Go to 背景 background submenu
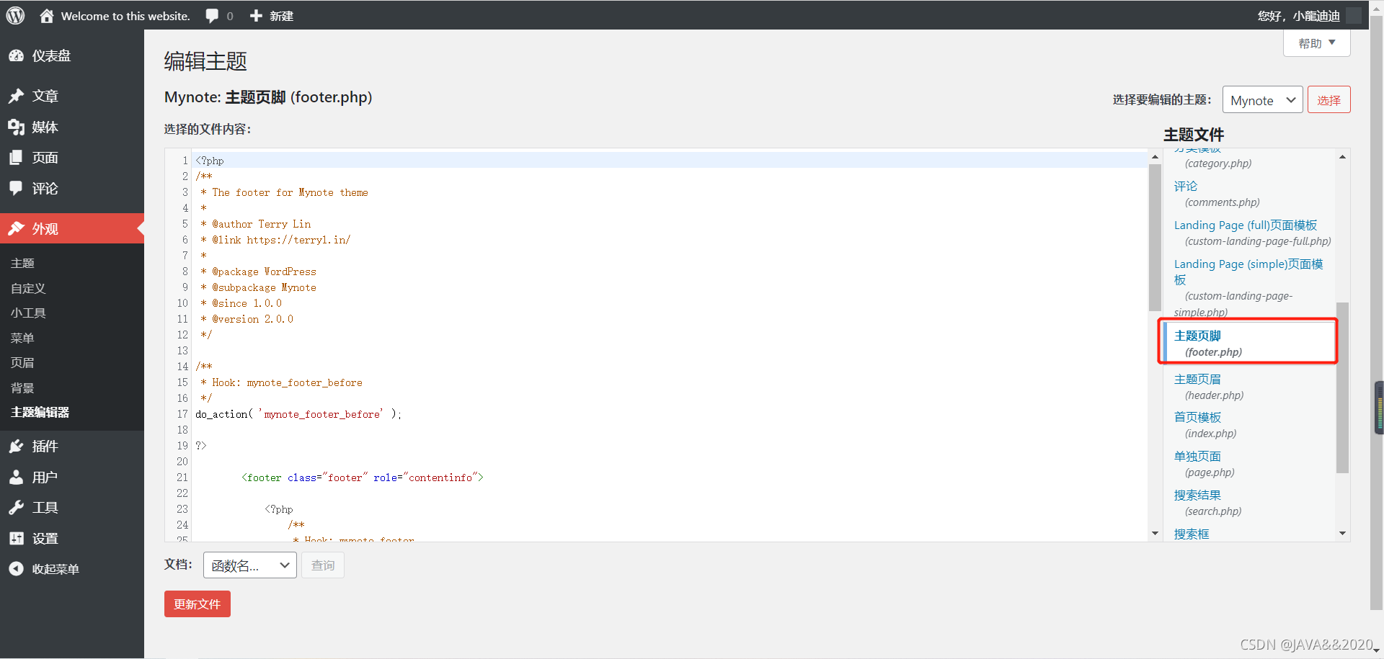This screenshot has height=659, width=1384. pyautogui.click(x=22, y=388)
